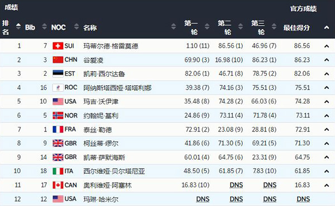Expand details for 谷爱凌 row
335x206 pixels.
(x=327, y=60)
